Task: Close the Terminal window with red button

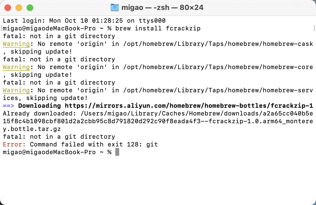Action: (8, 8)
